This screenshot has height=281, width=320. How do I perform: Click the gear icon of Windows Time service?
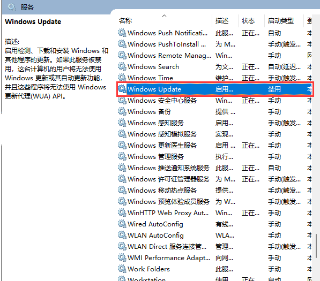pos(122,78)
